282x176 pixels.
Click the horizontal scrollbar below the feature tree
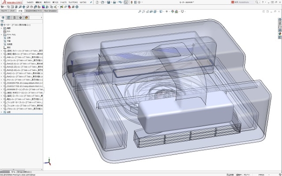(22, 169)
